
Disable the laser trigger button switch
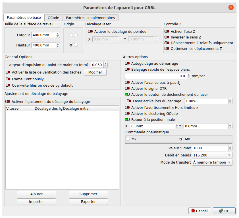[127, 95]
